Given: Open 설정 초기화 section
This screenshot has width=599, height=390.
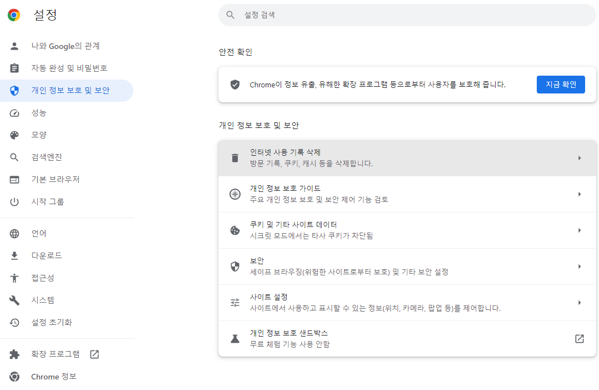Looking at the screenshot, I should [x=67, y=322].
